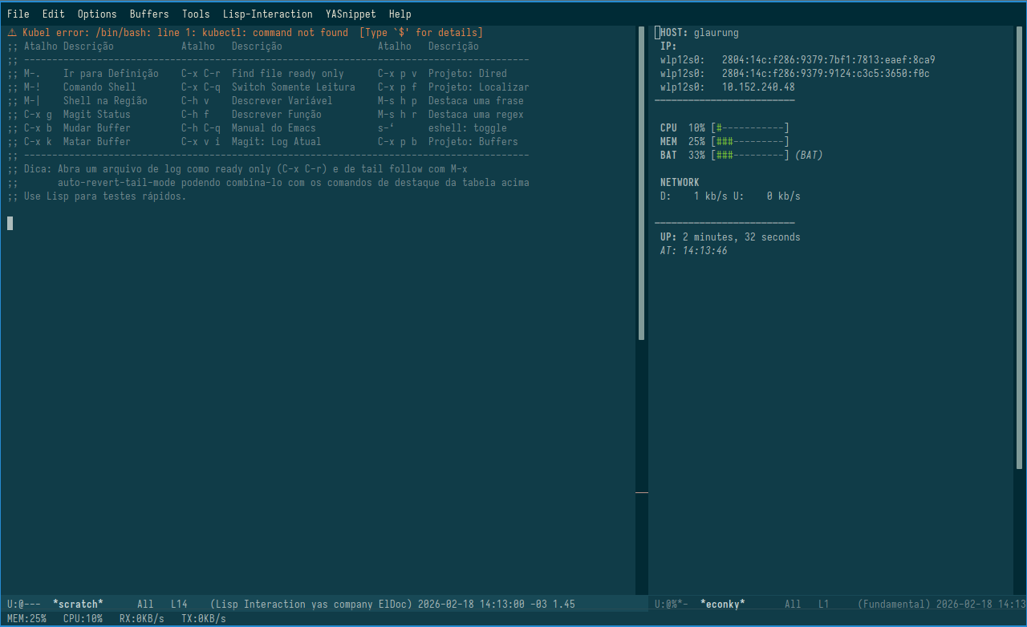Image resolution: width=1027 pixels, height=627 pixels.
Task: Open the Tools menu
Action: point(196,14)
